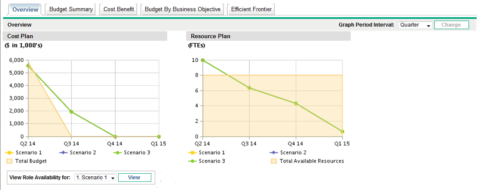Click the Q4 14 data point in Resource Plan
Image resolution: width=478 pixels, height=190 pixels.
[x=296, y=103]
